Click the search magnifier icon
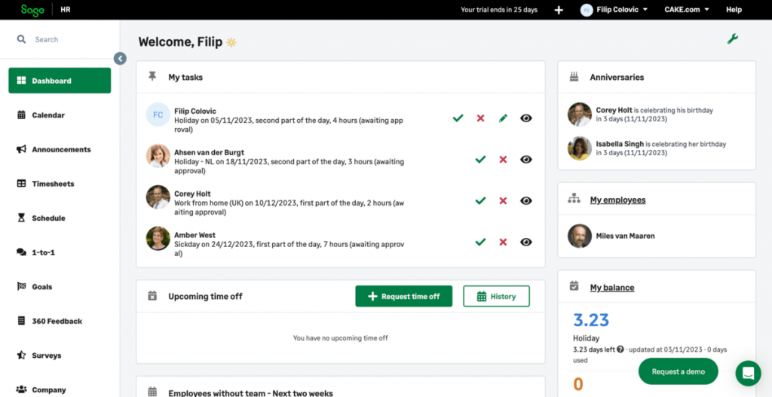Image resolution: width=772 pixels, height=397 pixels. tap(21, 39)
